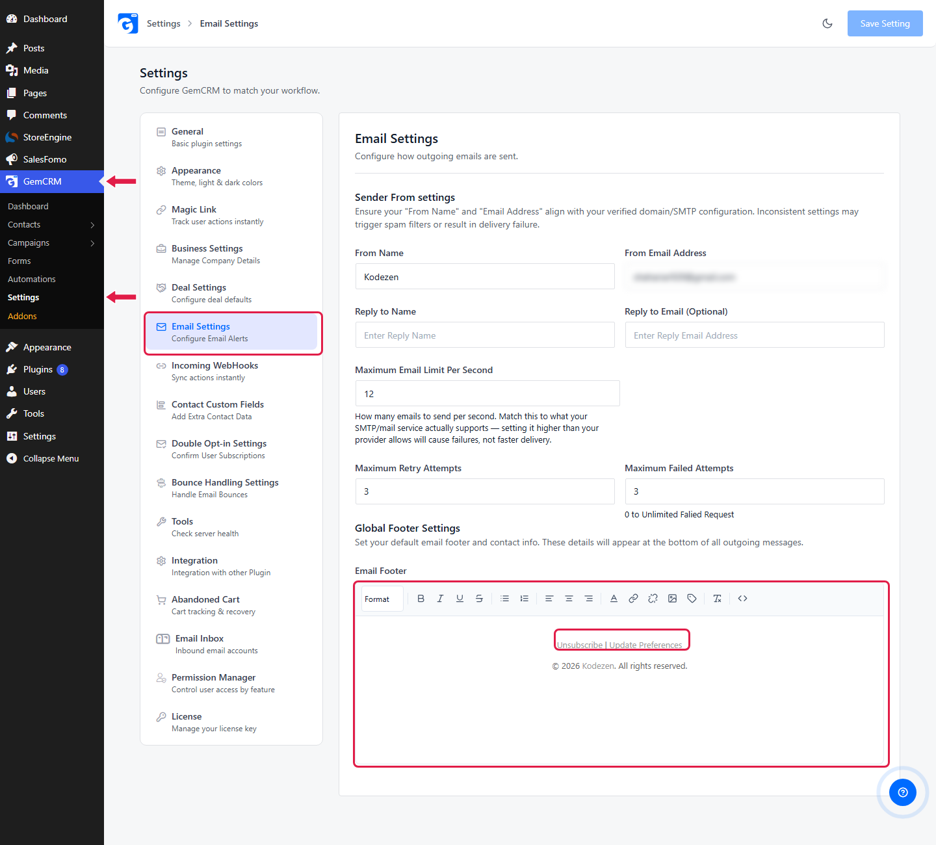Focus Reply to Email address field

pos(755,335)
